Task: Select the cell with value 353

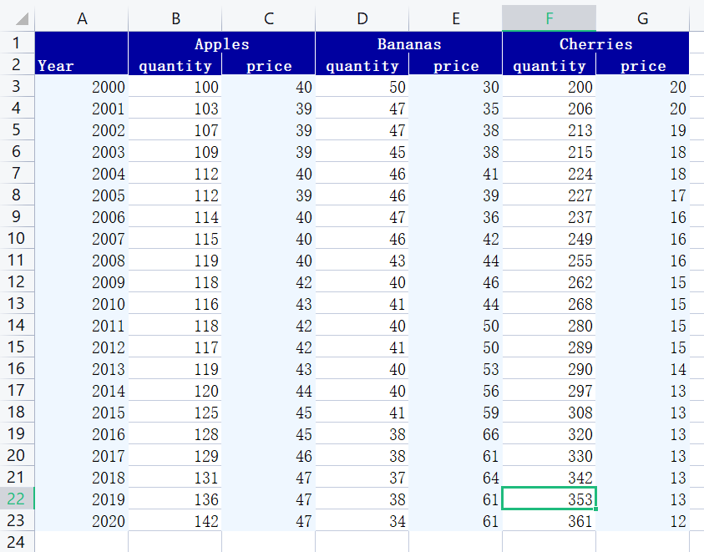Action: [x=549, y=499]
